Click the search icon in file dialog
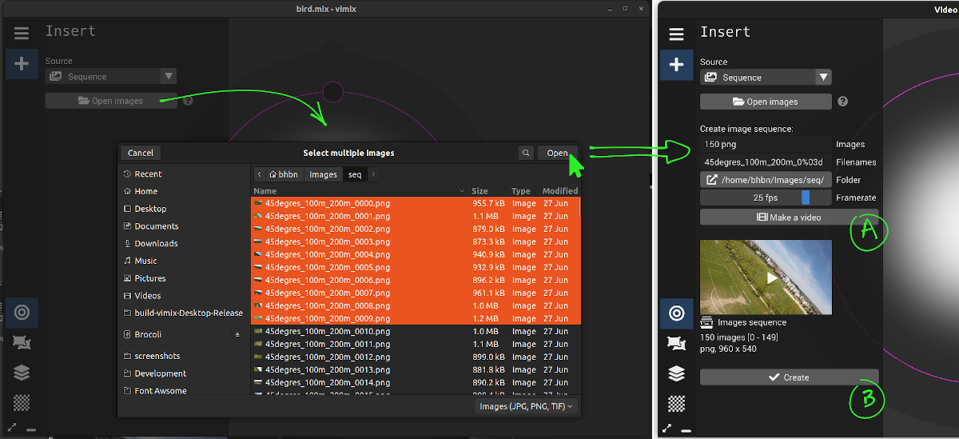Image resolution: width=959 pixels, height=439 pixels. (x=525, y=153)
